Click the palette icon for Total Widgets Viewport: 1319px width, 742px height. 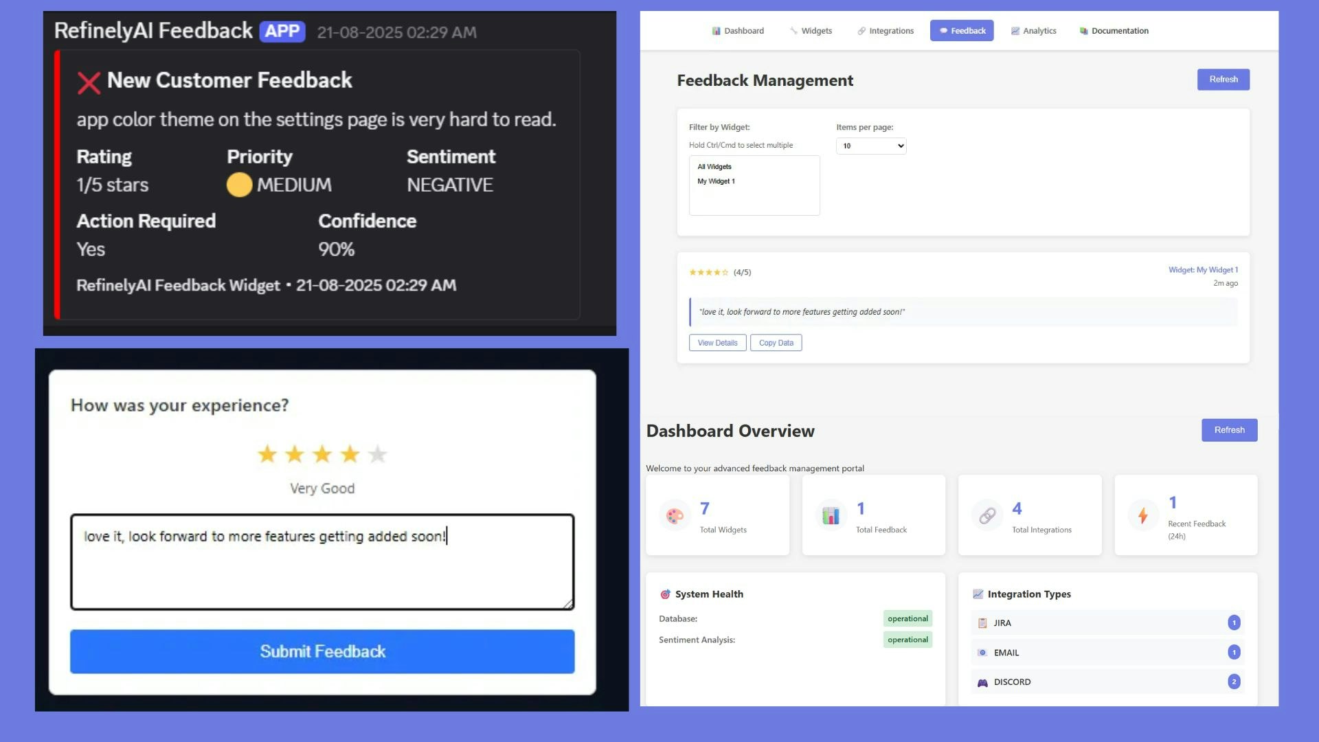pyautogui.click(x=675, y=515)
